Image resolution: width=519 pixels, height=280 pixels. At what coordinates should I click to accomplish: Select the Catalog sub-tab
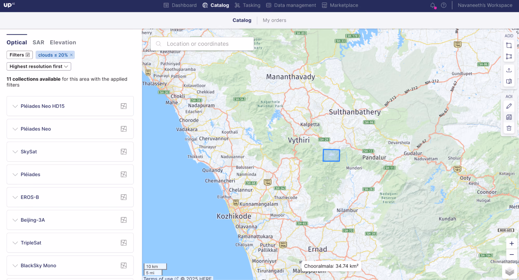tap(242, 20)
